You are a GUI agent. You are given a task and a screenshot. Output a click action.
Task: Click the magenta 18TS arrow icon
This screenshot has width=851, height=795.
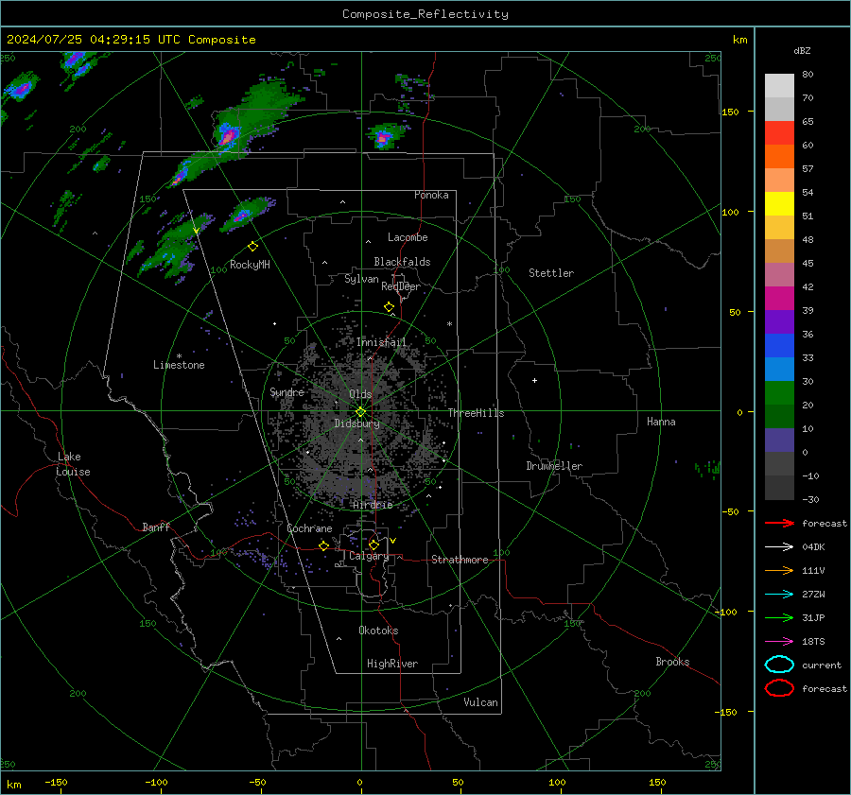pyautogui.click(x=779, y=642)
